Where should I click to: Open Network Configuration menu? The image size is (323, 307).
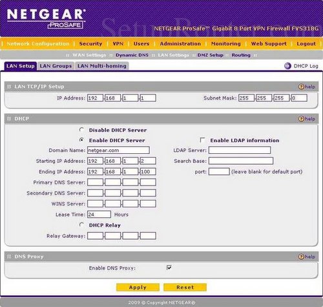click(38, 44)
